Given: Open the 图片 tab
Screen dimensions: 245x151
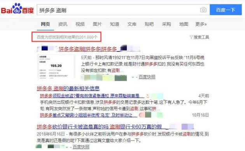Looking at the screenshot, I should tap(97, 24).
